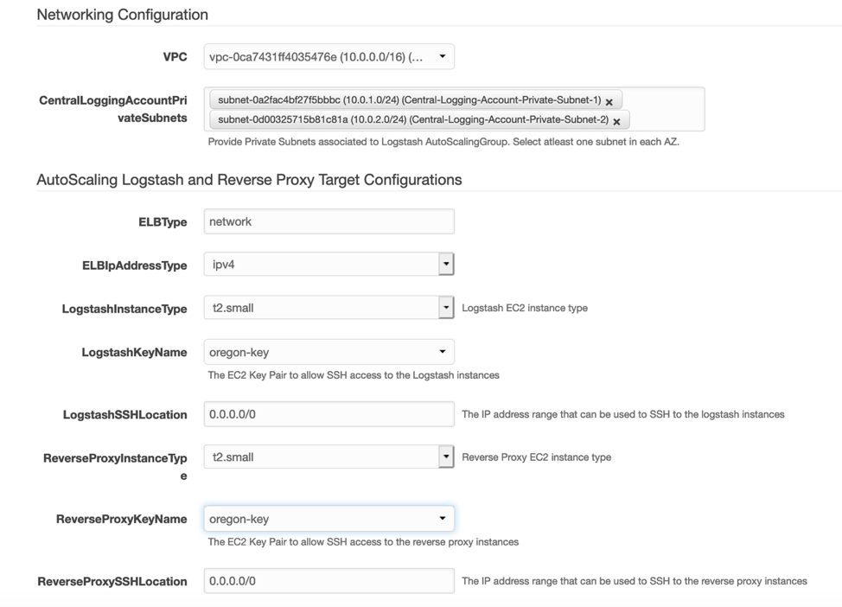Click the ReverseProxySSHLocation input field

(x=329, y=580)
